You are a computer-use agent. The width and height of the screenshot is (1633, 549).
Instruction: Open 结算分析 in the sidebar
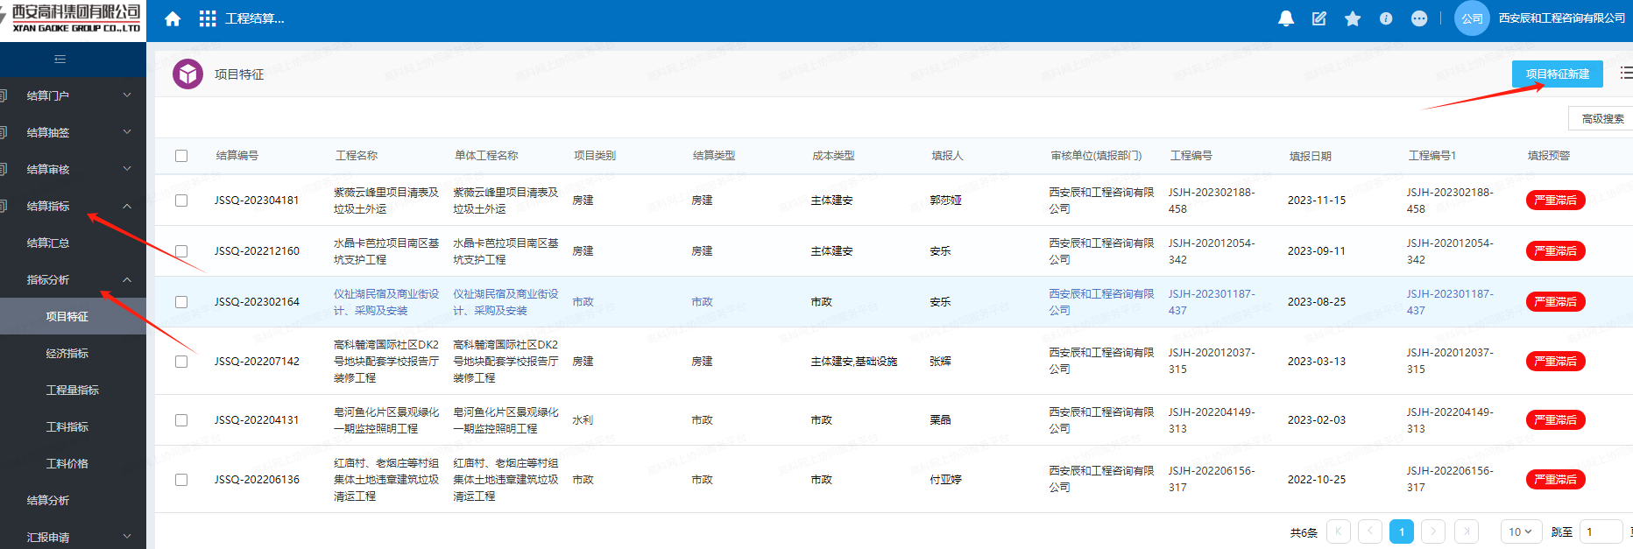pos(48,500)
